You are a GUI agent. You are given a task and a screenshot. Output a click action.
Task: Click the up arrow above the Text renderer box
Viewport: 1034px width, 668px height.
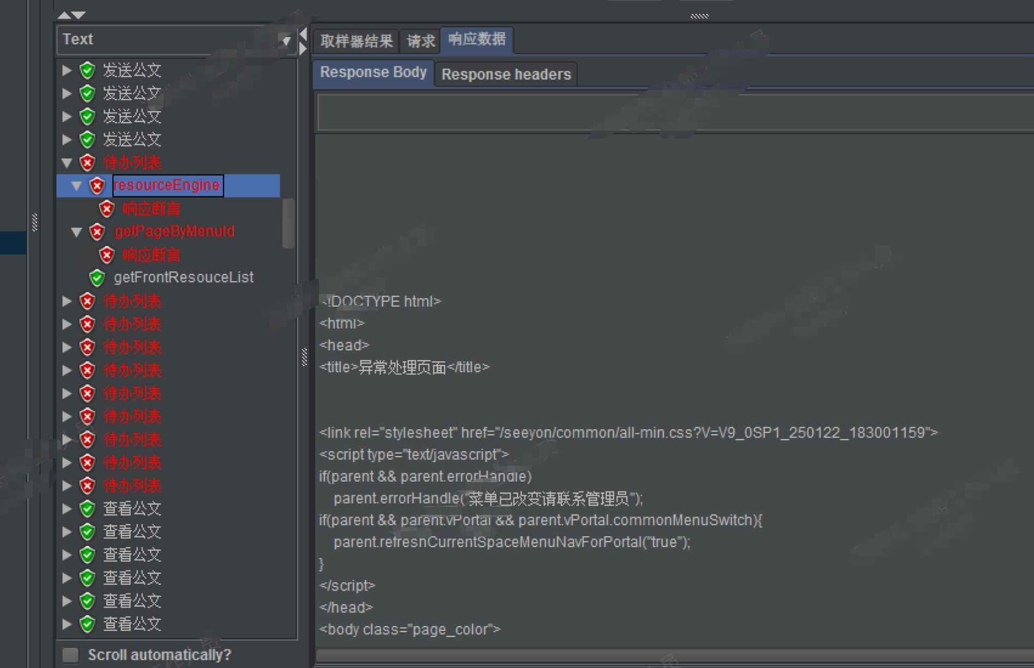(x=64, y=15)
